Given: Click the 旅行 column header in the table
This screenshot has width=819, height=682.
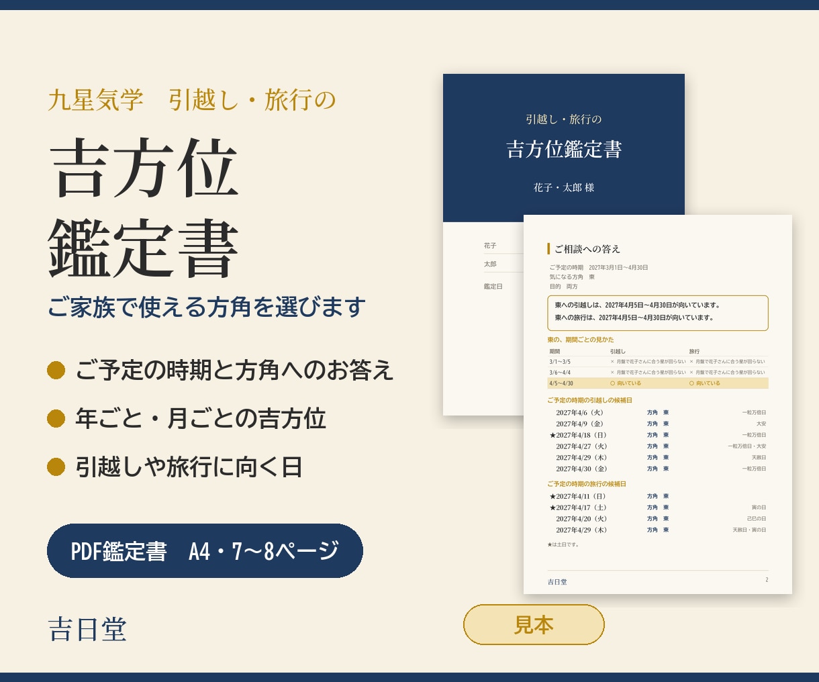Looking at the screenshot, I should 694,351.
